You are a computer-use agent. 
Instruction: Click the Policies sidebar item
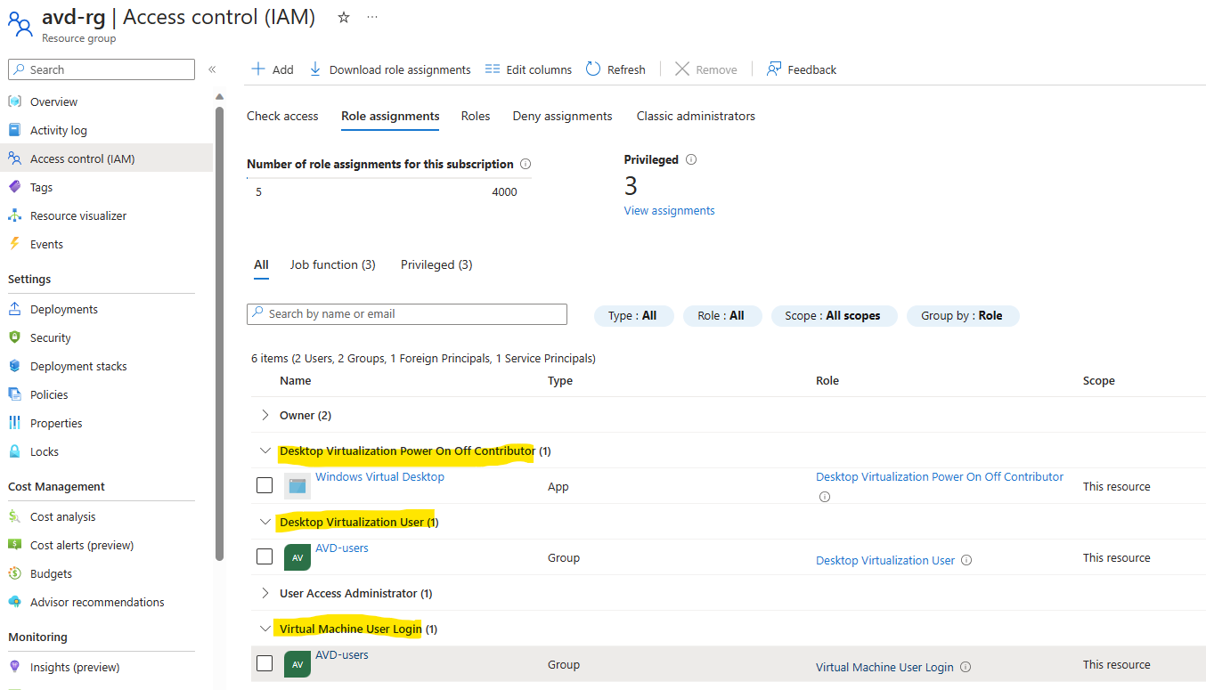49,394
